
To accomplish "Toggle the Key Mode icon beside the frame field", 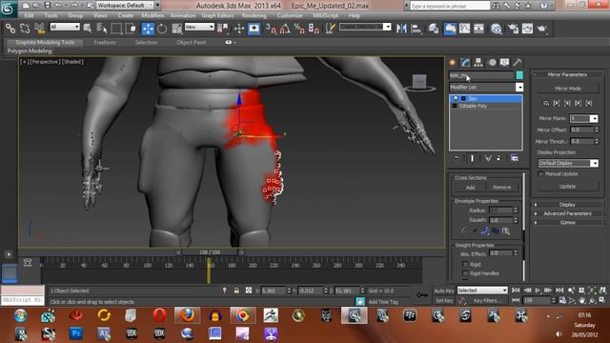I will (516, 300).
